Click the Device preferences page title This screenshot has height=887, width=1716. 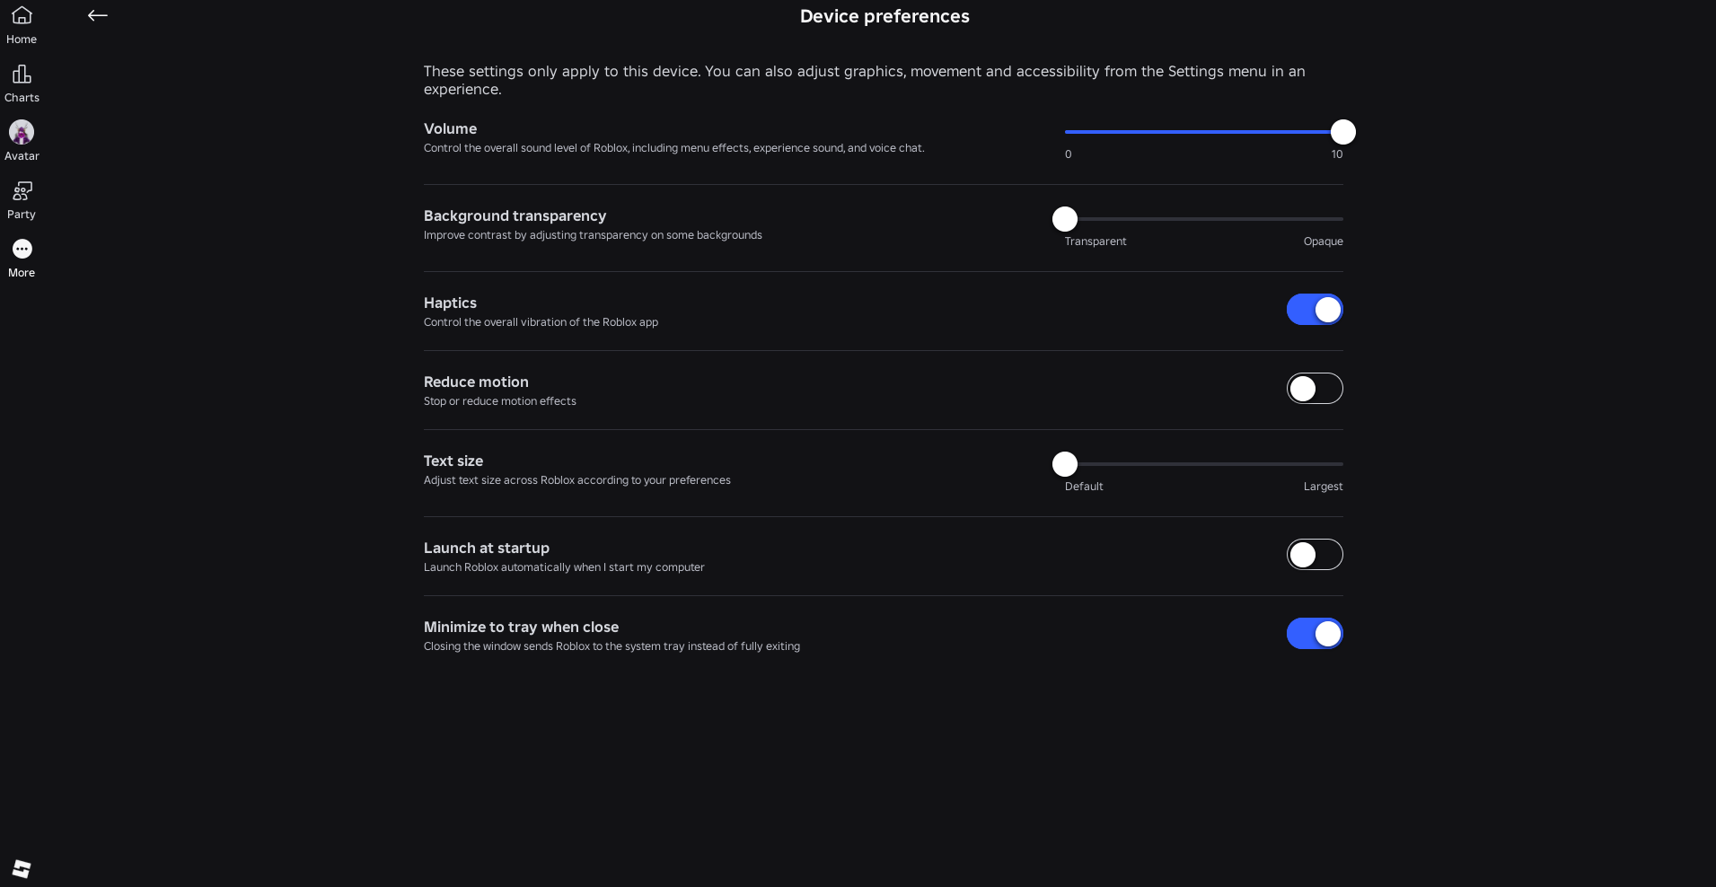(884, 16)
